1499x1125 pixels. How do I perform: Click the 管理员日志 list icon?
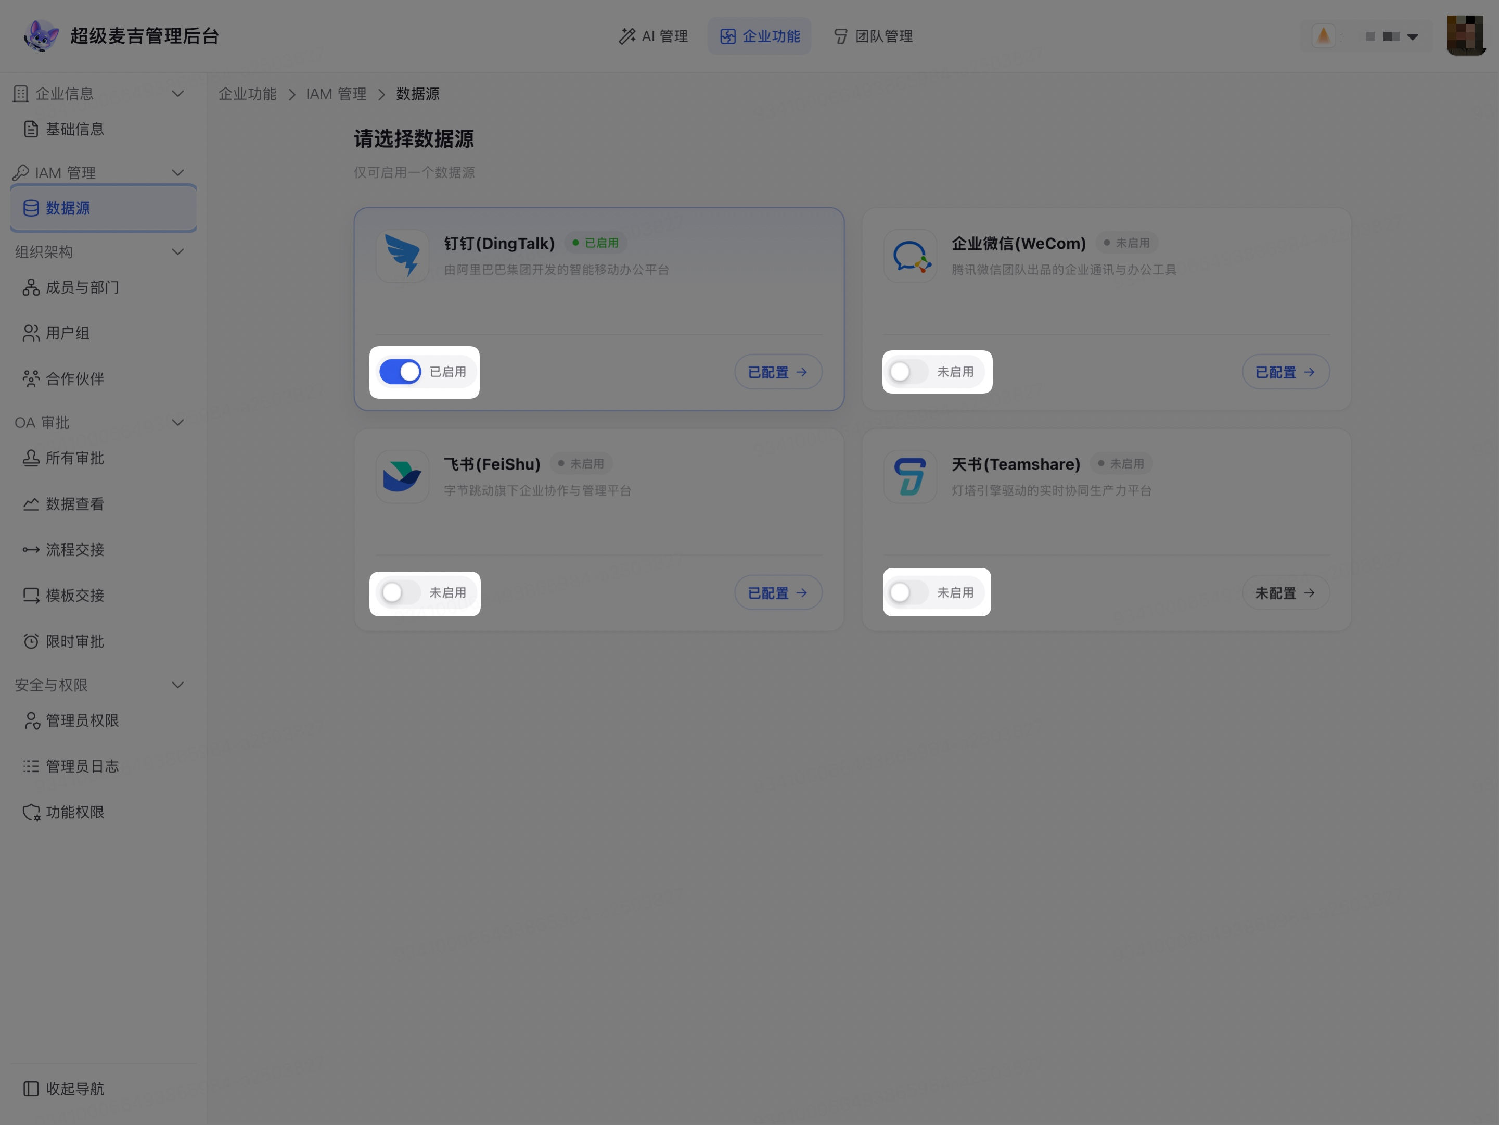pyautogui.click(x=31, y=766)
